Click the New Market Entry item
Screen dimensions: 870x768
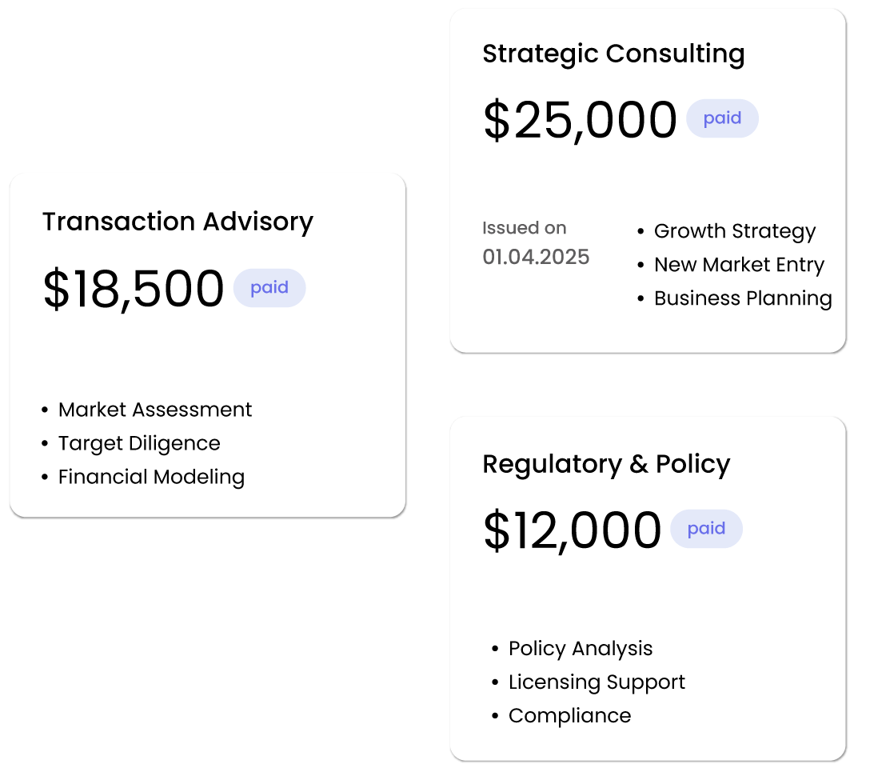(x=738, y=265)
